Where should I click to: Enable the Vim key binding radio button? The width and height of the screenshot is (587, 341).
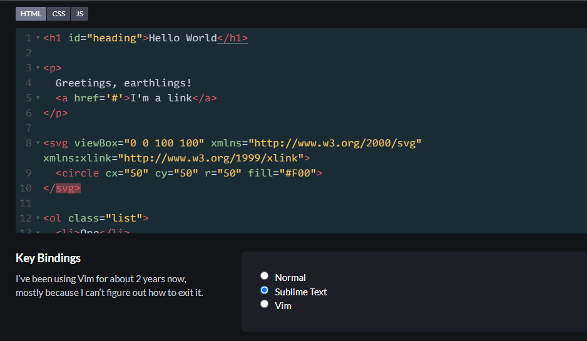264,304
